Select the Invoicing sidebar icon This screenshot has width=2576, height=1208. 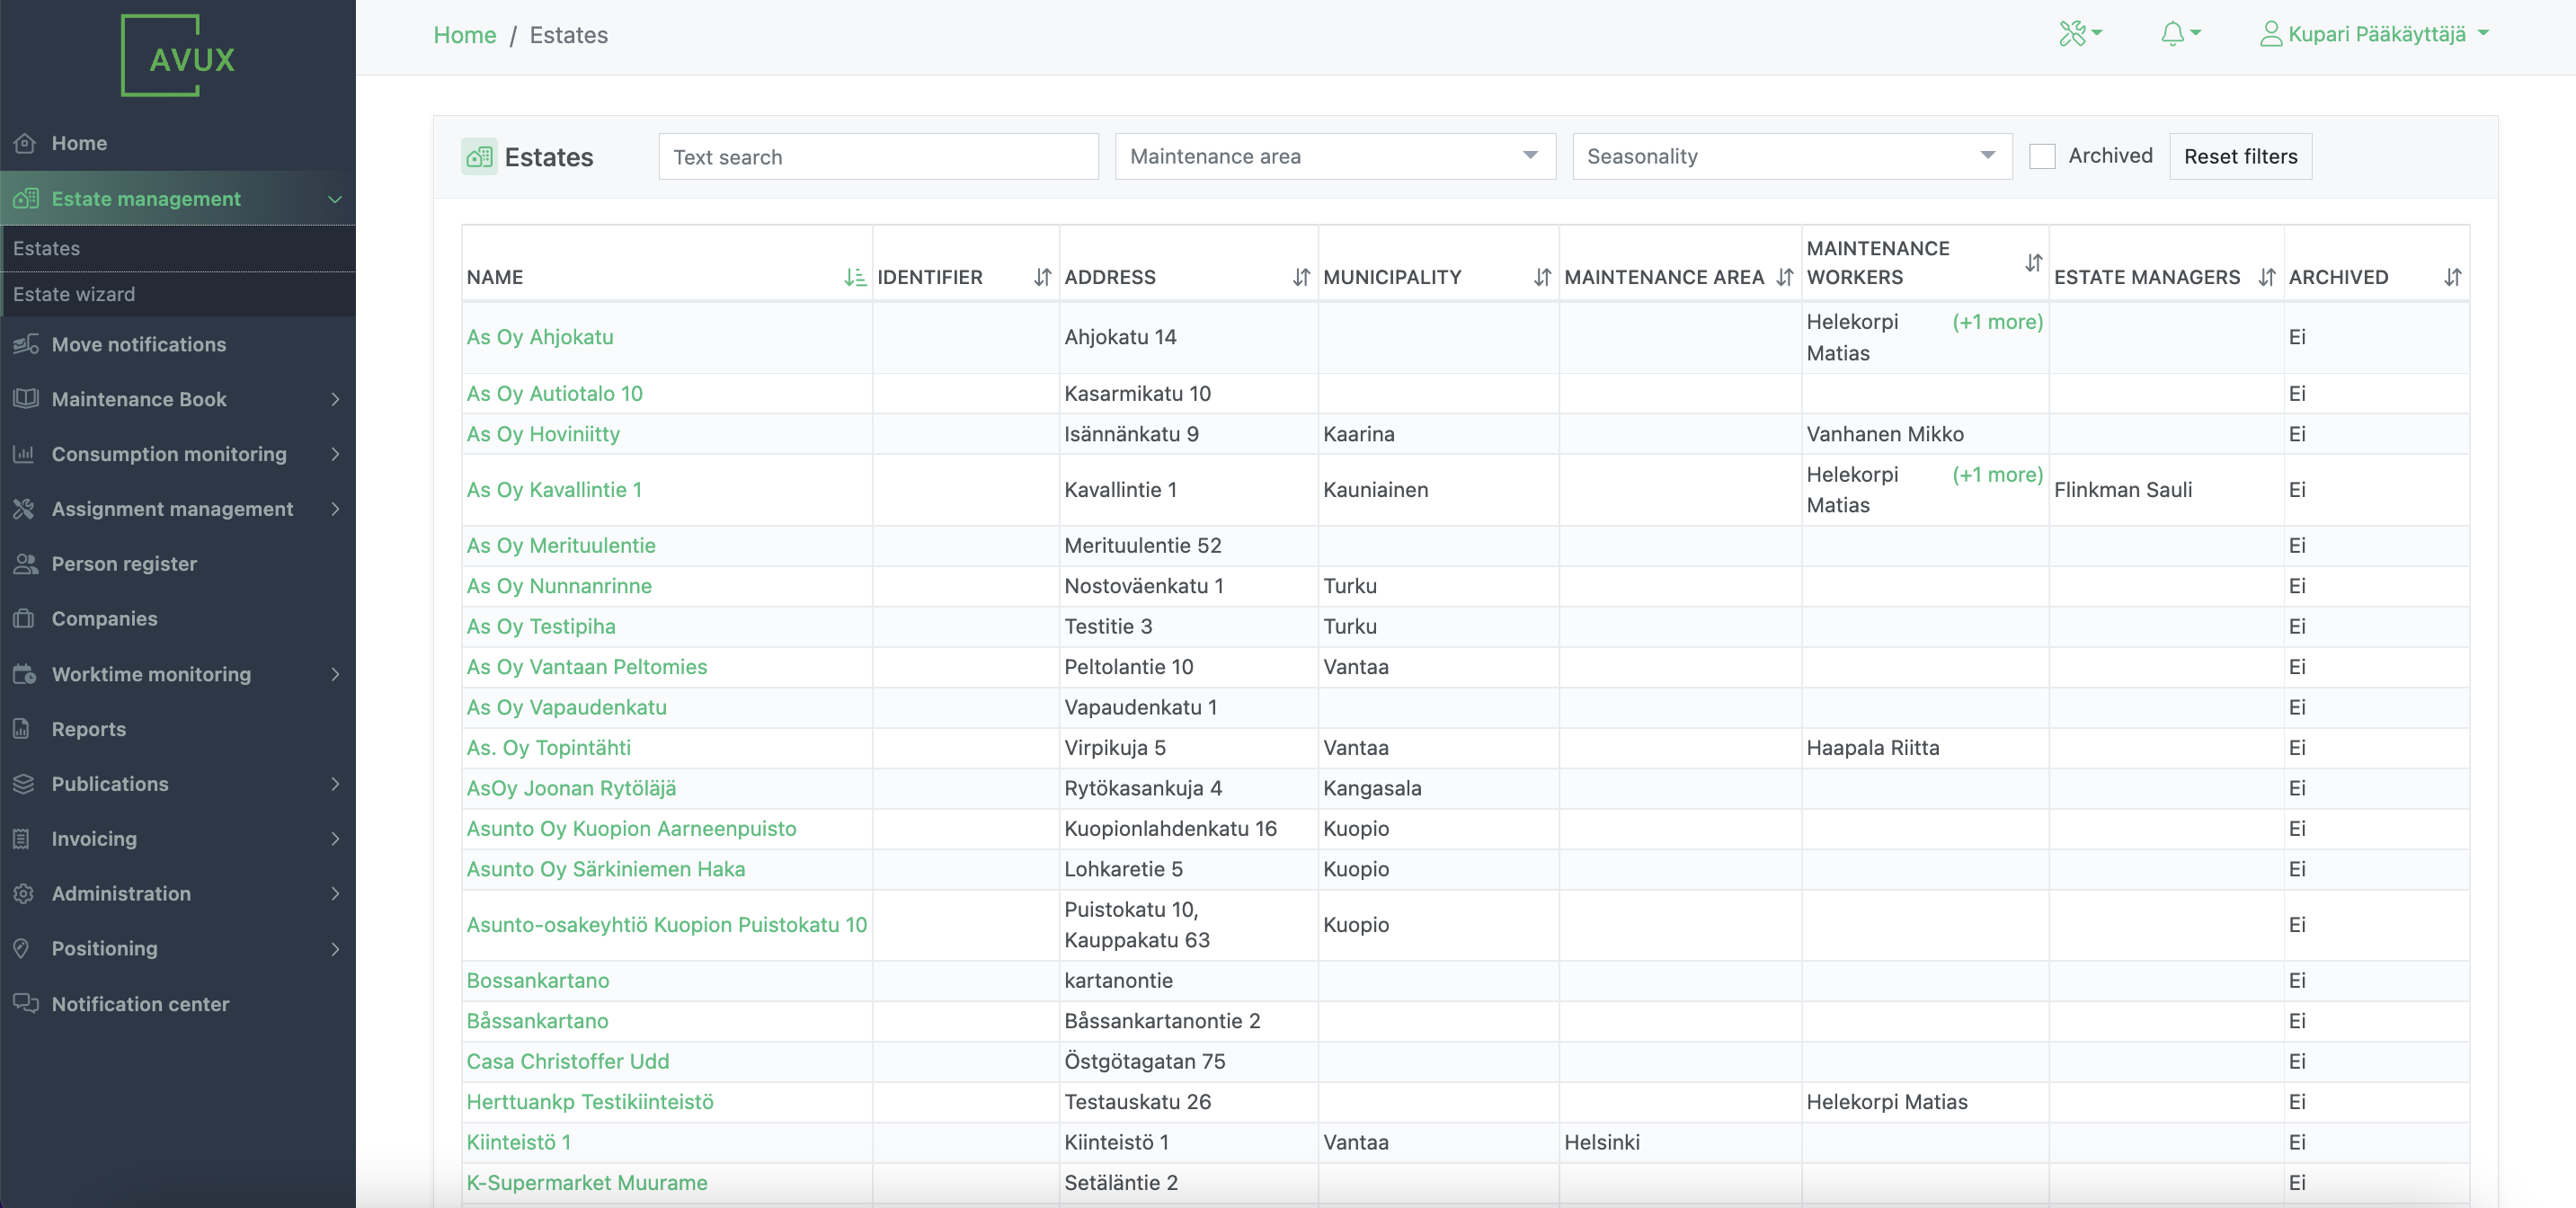click(25, 839)
